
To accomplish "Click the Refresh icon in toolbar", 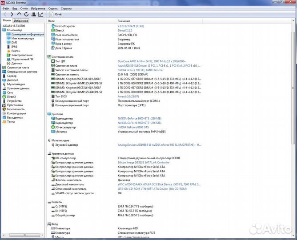I will point(26,14).
